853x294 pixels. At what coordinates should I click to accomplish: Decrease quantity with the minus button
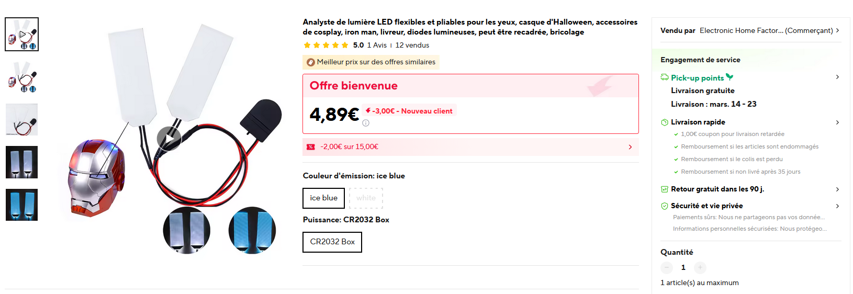(x=667, y=267)
